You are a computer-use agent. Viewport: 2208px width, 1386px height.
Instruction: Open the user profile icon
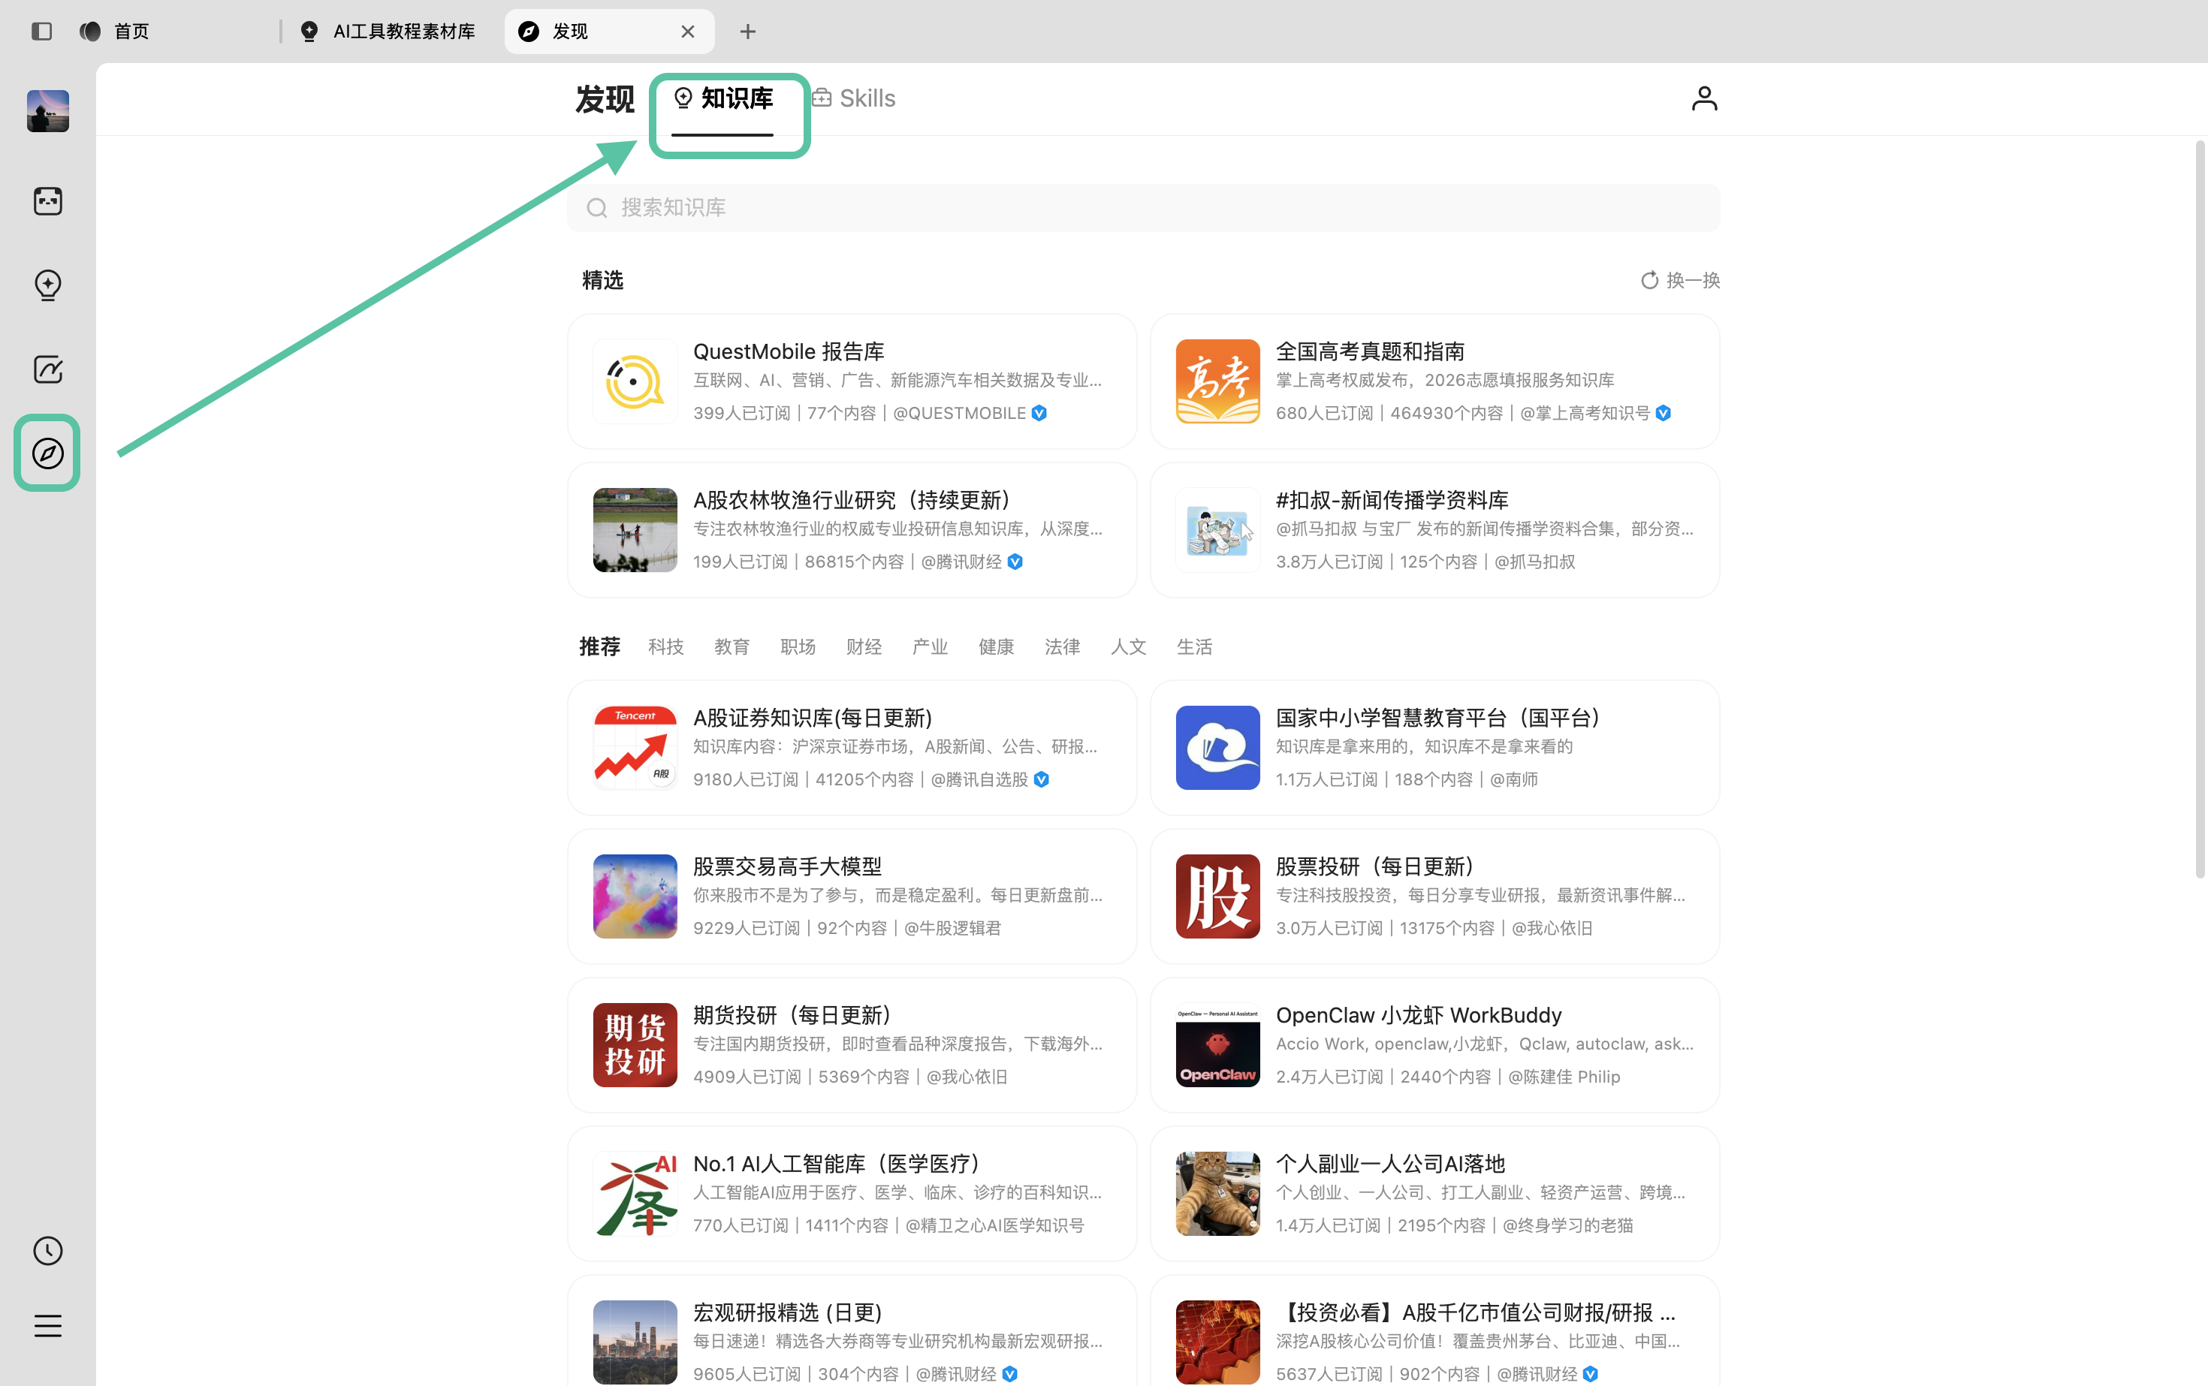point(1703,98)
